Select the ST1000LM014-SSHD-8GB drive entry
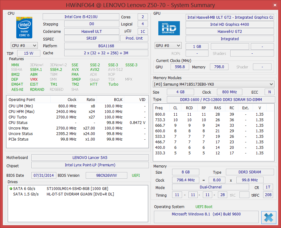 pyautogui.click(x=77, y=188)
